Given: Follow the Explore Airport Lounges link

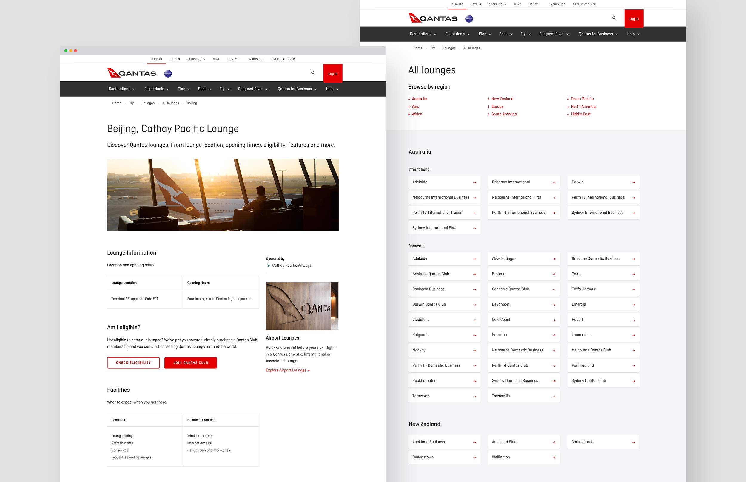Looking at the screenshot, I should (288, 370).
